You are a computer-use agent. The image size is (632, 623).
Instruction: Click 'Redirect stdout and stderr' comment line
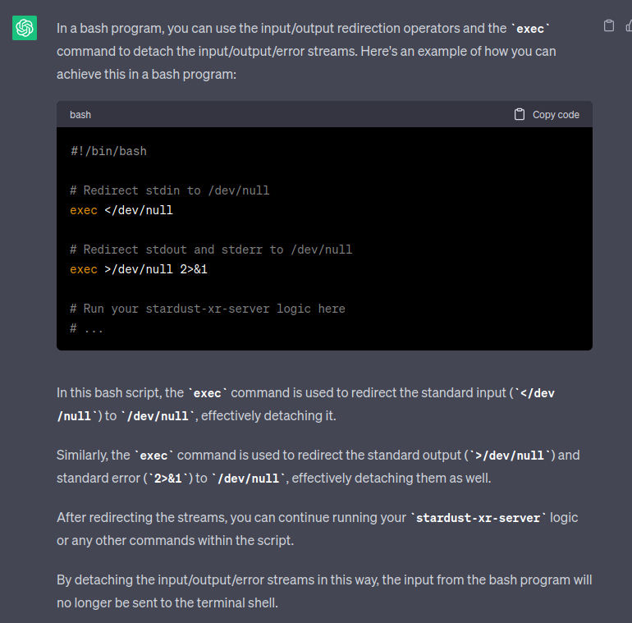[x=211, y=250]
